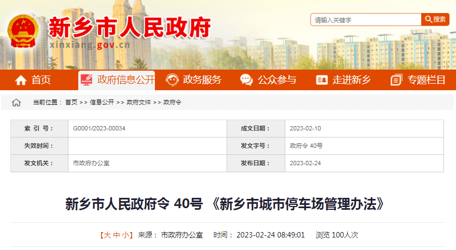456x250 pixels.
Task: Click the 发文机关 label cell
Action: pos(40,164)
